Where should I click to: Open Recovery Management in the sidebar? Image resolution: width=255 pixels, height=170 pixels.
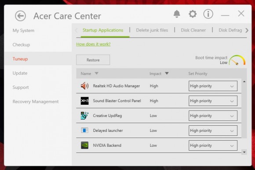click(36, 102)
